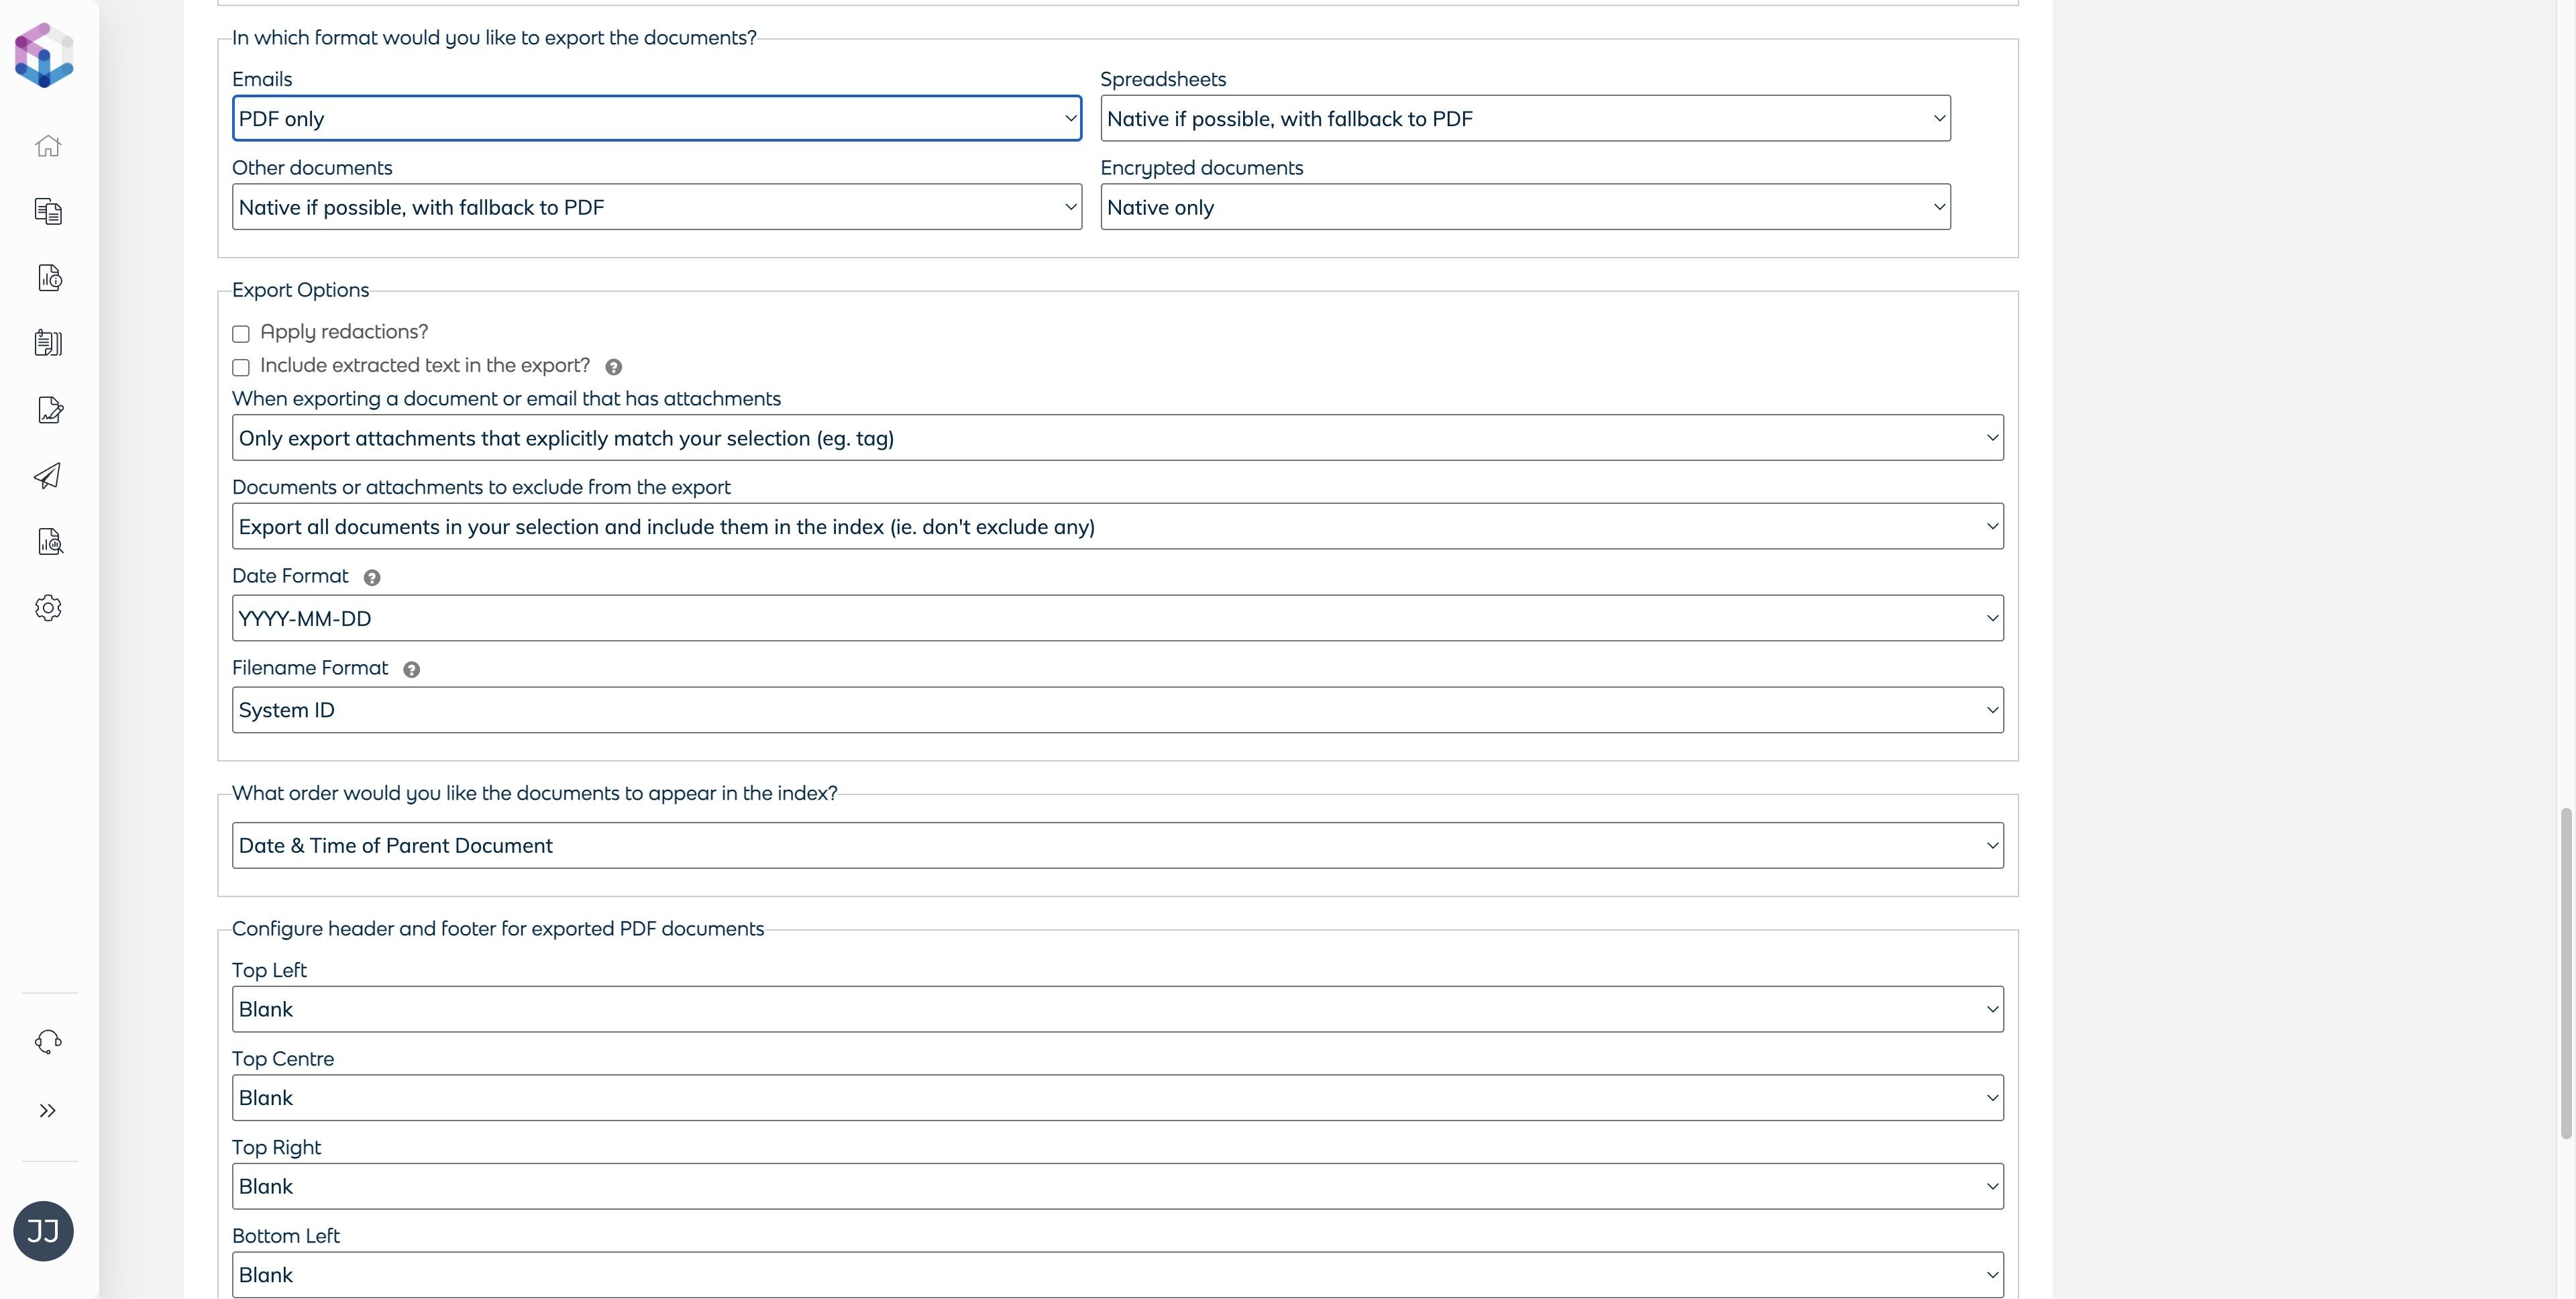2576x1299 pixels.
Task: Open the JJ user avatar menu
Action: pyautogui.click(x=43, y=1231)
